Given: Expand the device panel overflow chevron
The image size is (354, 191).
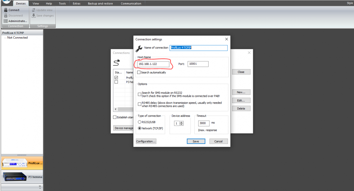Looking at the screenshot, I should [40, 187].
